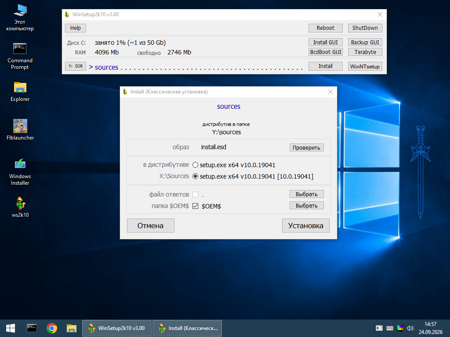The image size is (450, 337).
Task: Click '2746 Mb' free RAM value
Action: point(179,52)
